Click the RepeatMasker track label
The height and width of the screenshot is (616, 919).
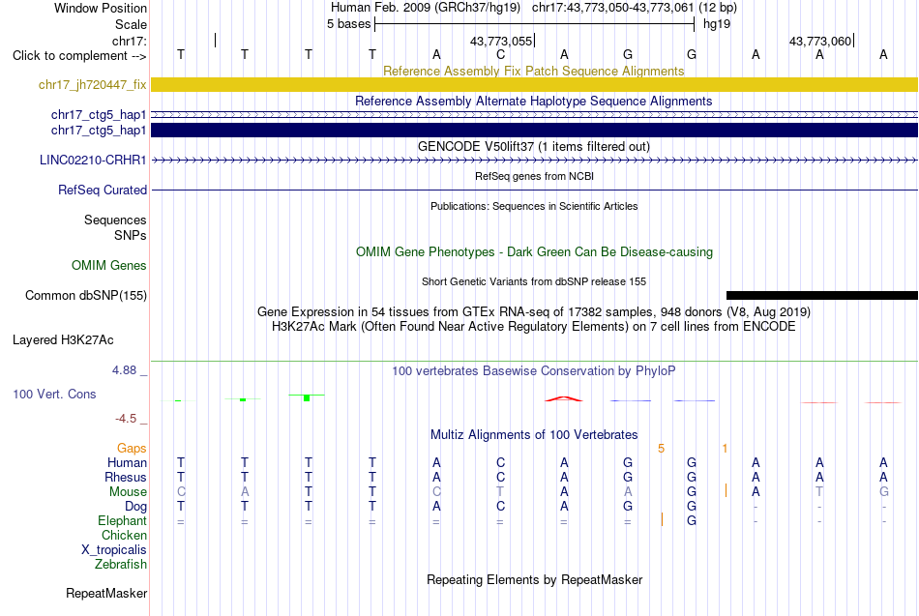(x=106, y=593)
